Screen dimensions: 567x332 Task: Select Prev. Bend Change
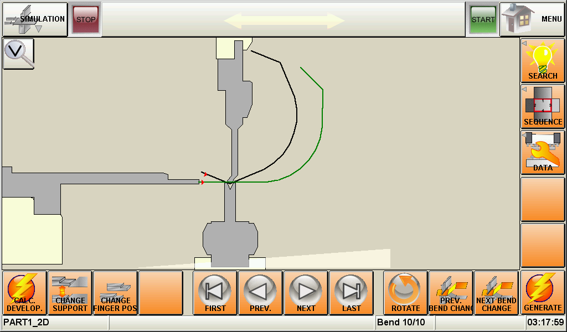[451, 293]
